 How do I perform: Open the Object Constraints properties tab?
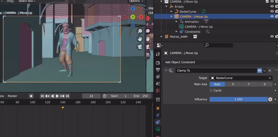pyautogui.click(x=158, y=122)
